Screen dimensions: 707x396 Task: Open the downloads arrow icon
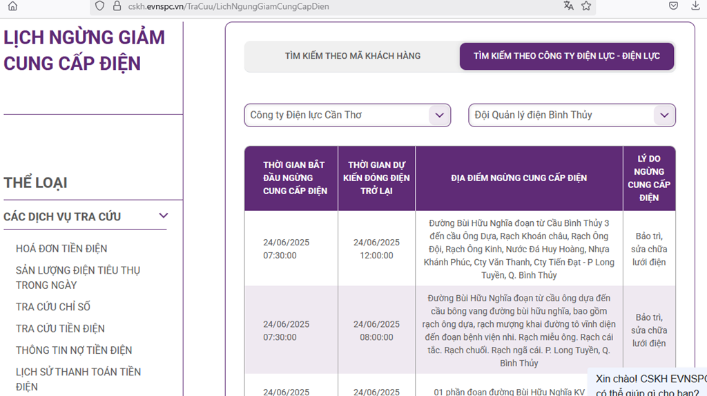(695, 6)
